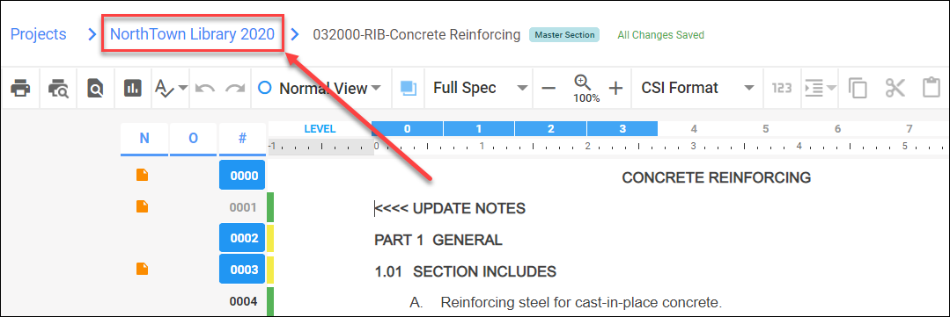Open NorthTown Library 2020 breadcrumb link
The image size is (950, 317).
(x=193, y=34)
